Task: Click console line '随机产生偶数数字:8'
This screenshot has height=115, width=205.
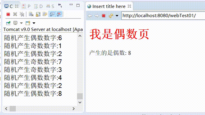Action: click(33, 94)
